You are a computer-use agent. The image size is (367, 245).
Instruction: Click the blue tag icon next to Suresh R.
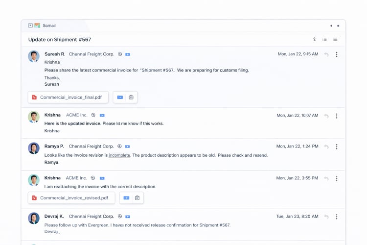128,54
